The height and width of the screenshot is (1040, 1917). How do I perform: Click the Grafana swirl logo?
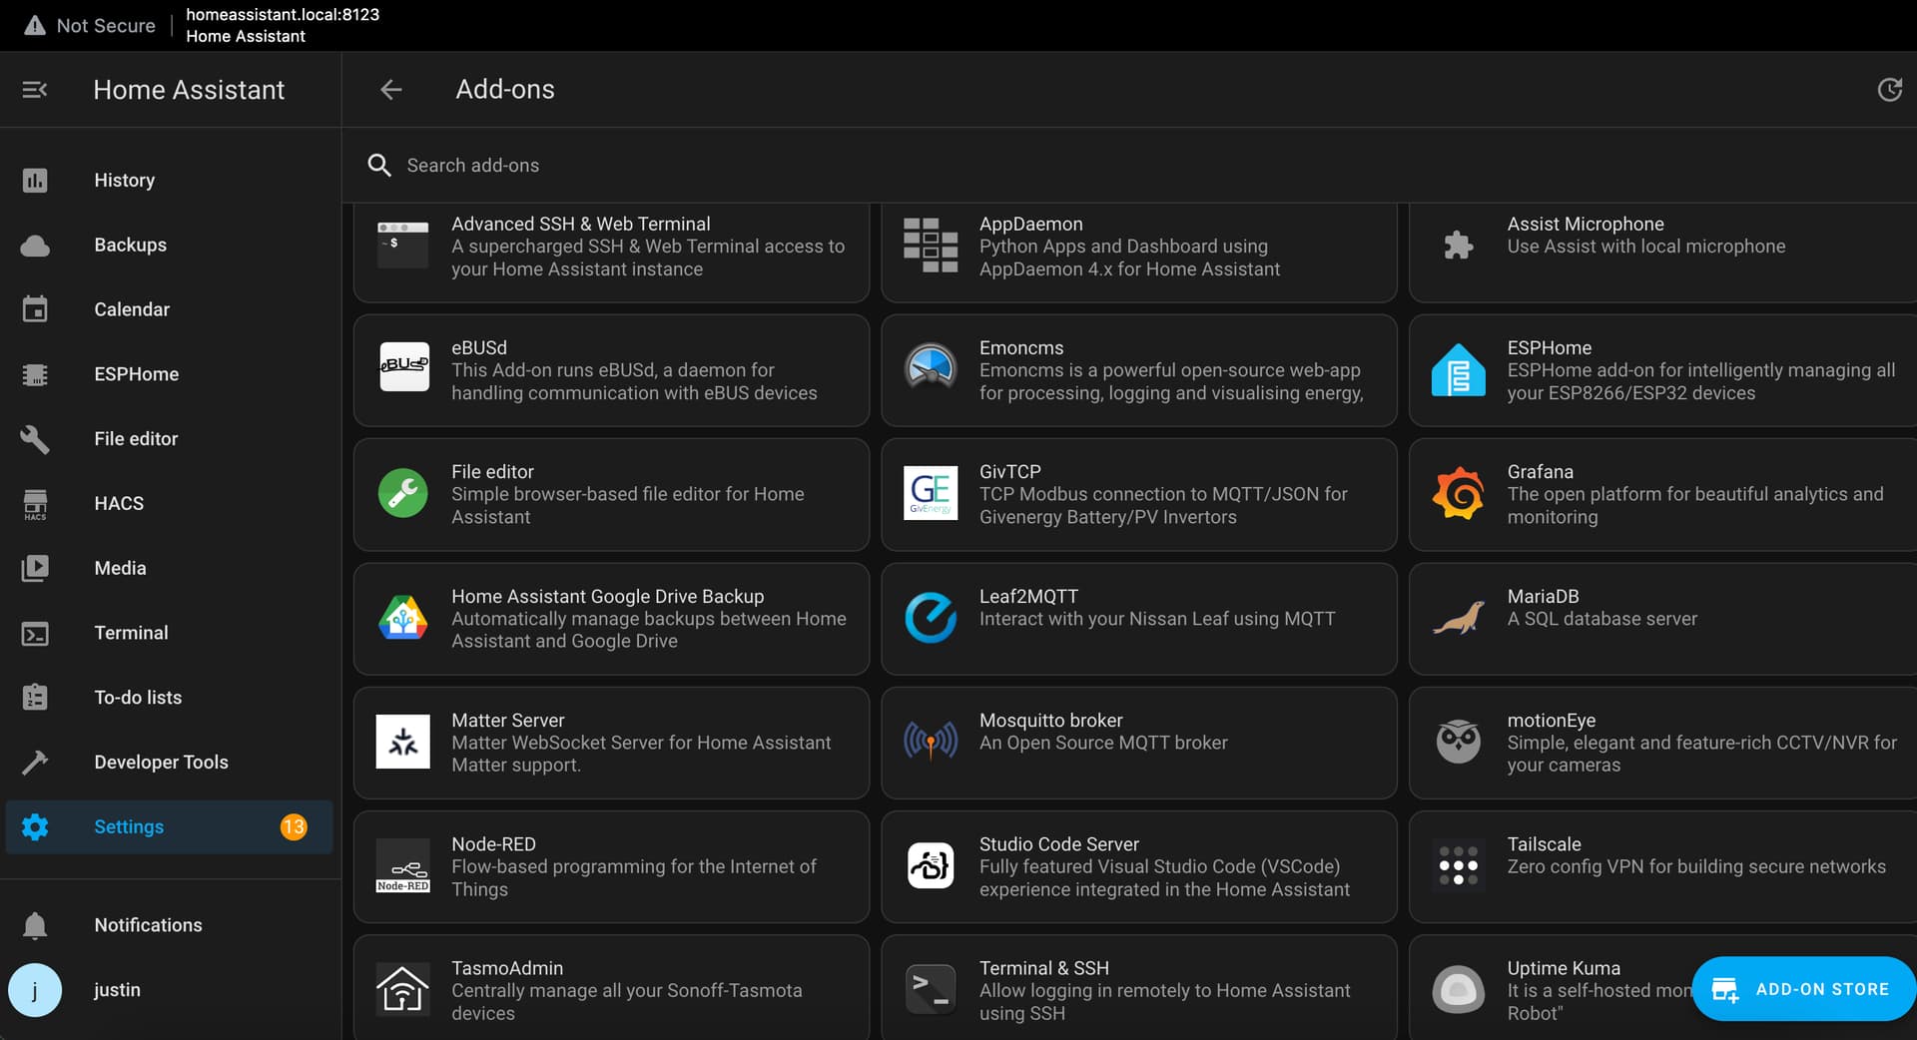(1458, 493)
